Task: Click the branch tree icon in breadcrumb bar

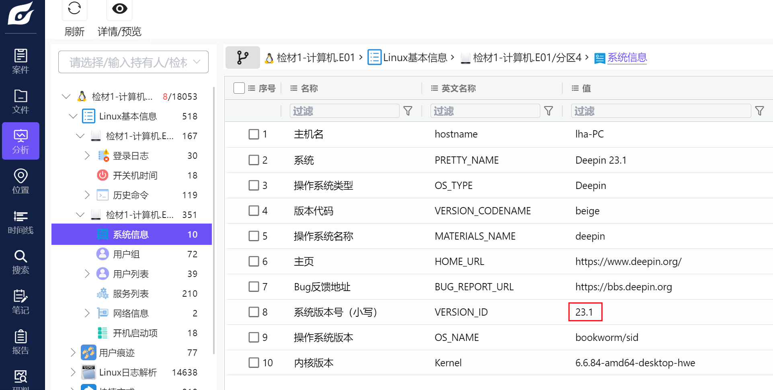Action: 243,57
